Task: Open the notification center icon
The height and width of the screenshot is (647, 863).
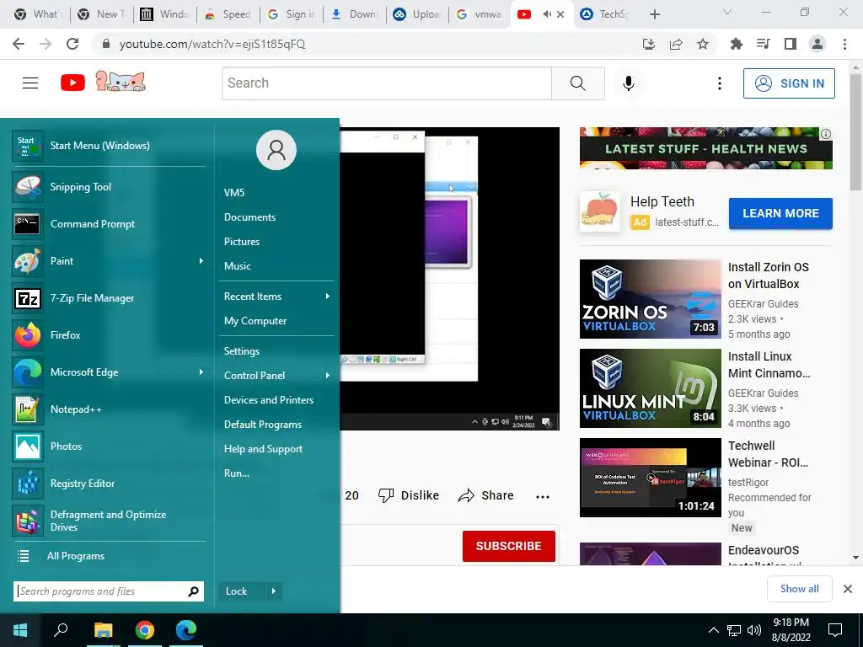Action: click(835, 630)
